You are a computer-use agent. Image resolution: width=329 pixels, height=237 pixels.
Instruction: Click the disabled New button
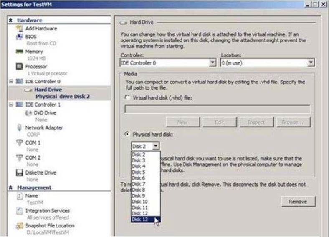point(183,122)
